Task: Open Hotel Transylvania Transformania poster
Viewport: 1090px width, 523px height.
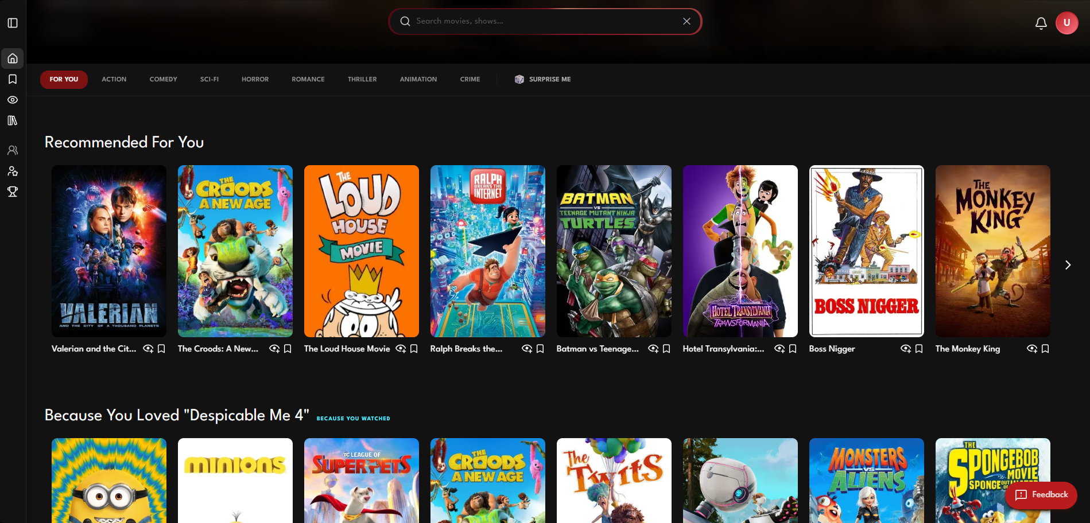Action: pos(740,251)
